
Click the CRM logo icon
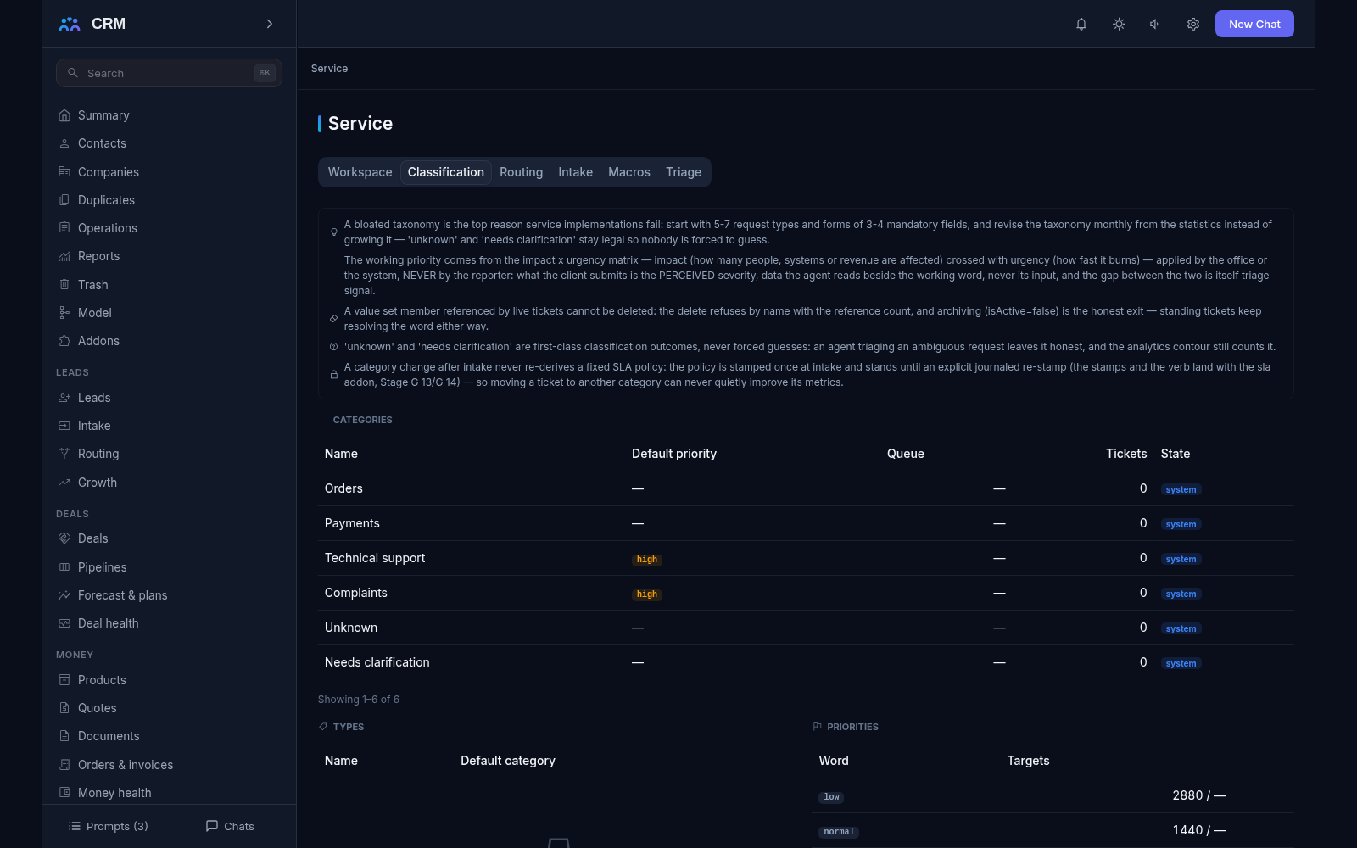click(x=70, y=24)
